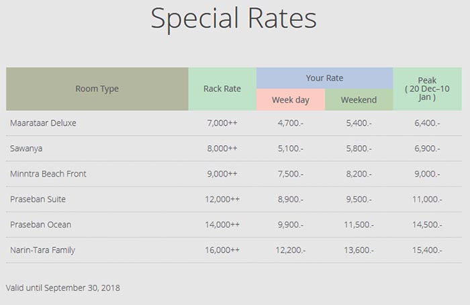Select the Praseban Ocean room name
Viewport: 470px width, 305px height.
(x=40, y=224)
